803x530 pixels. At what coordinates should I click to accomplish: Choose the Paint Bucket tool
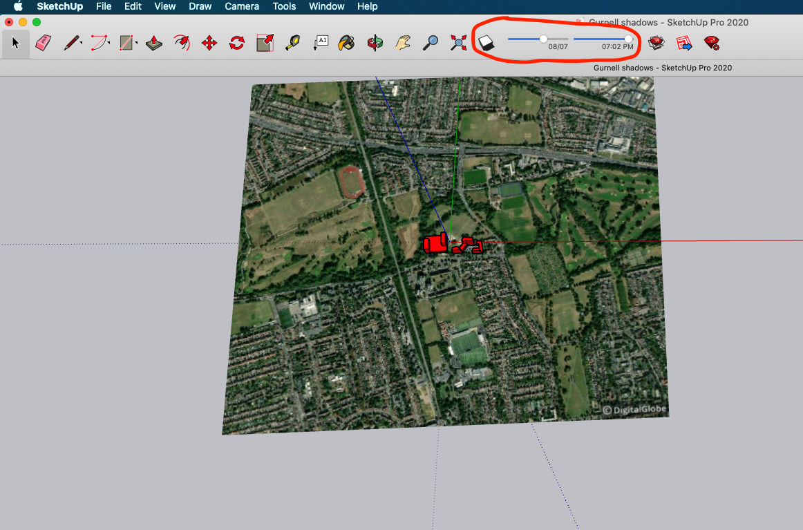pos(347,43)
